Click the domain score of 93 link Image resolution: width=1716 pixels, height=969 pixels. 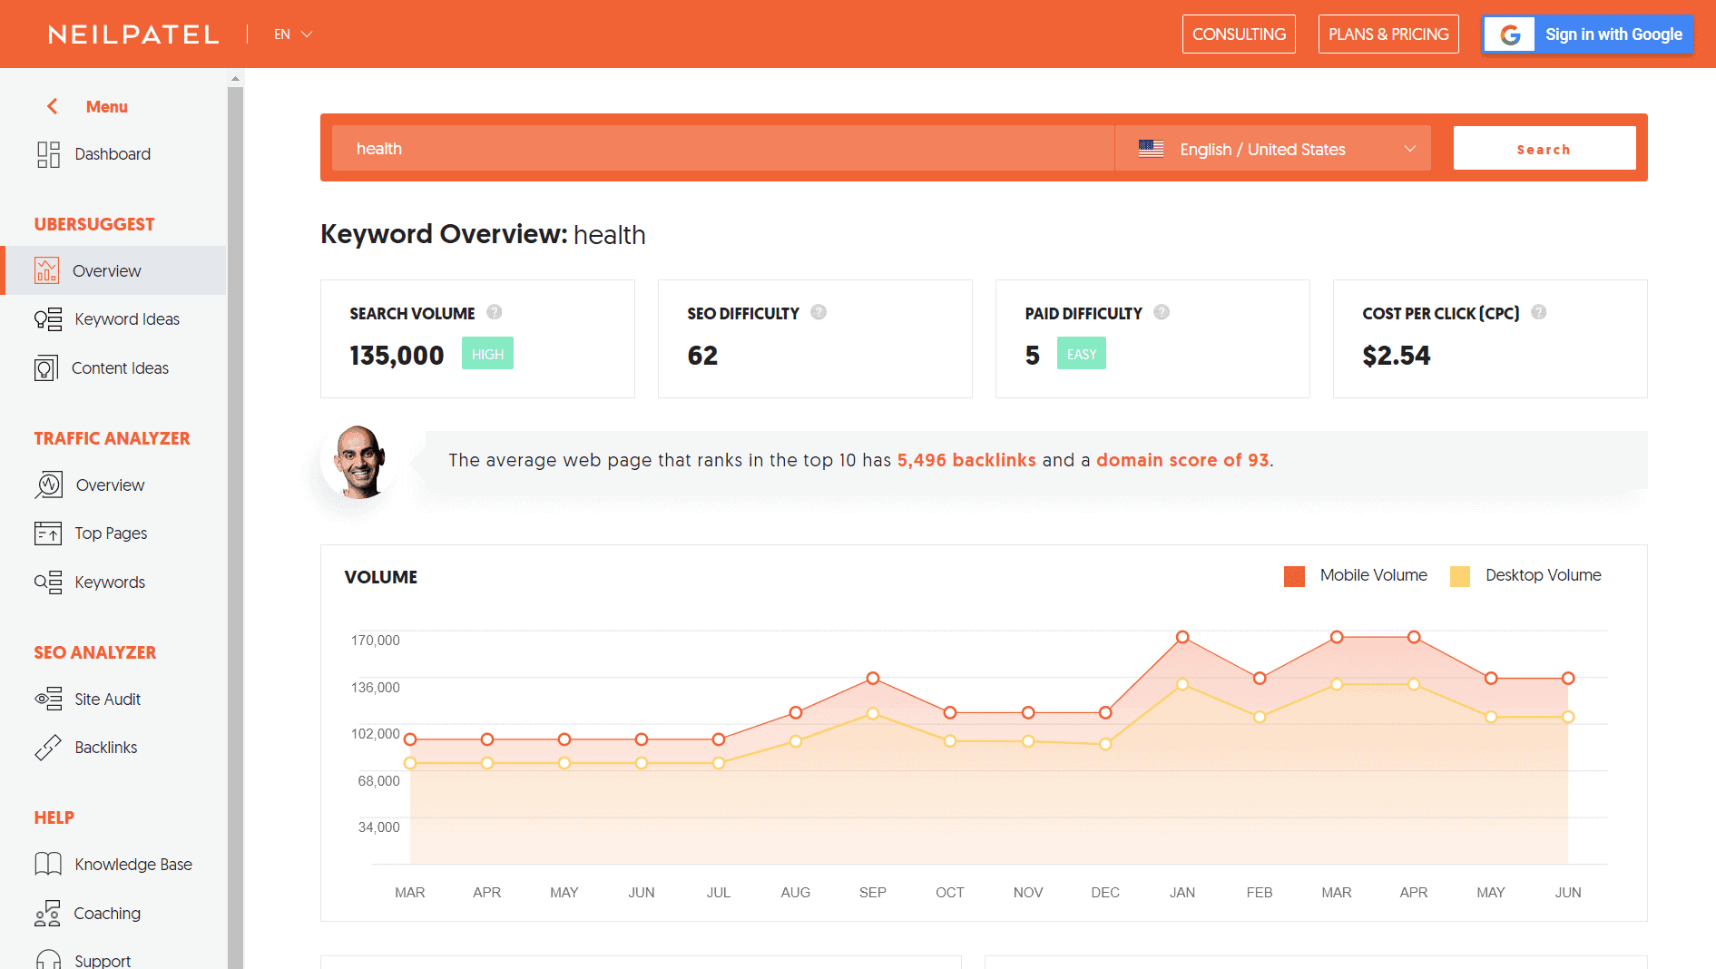[x=1182, y=460]
